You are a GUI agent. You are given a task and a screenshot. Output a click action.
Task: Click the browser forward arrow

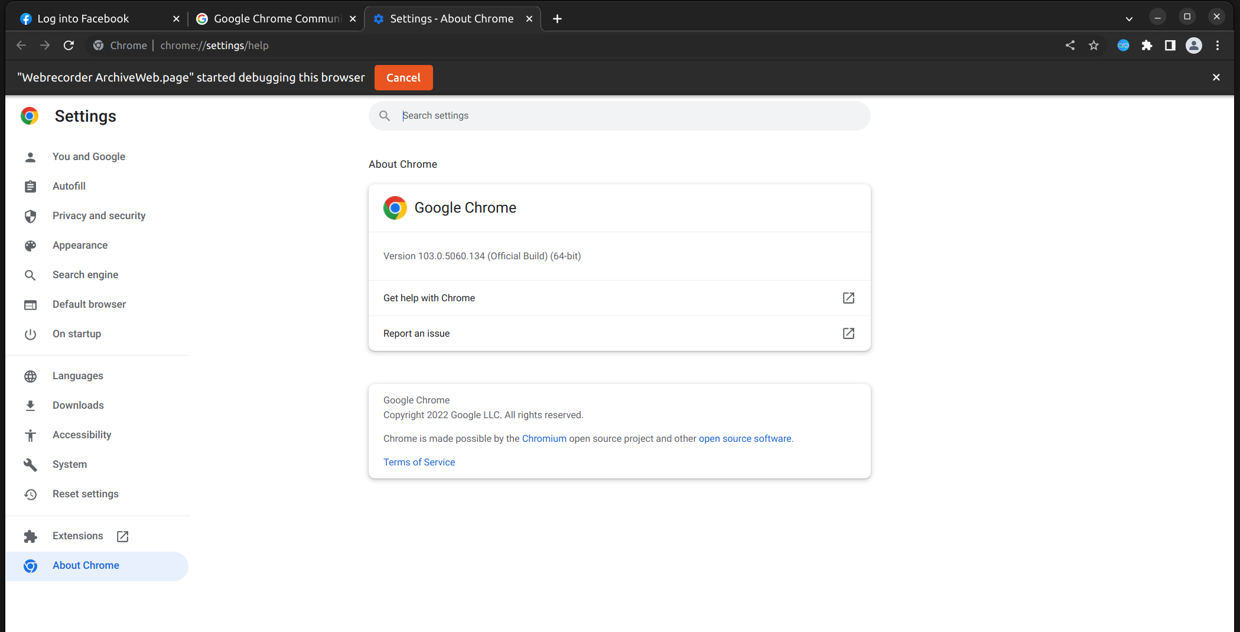coord(45,45)
